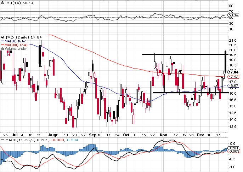
Task: Click the RSI(14) 58.14 indicator title
Action: [x=19, y=3]
